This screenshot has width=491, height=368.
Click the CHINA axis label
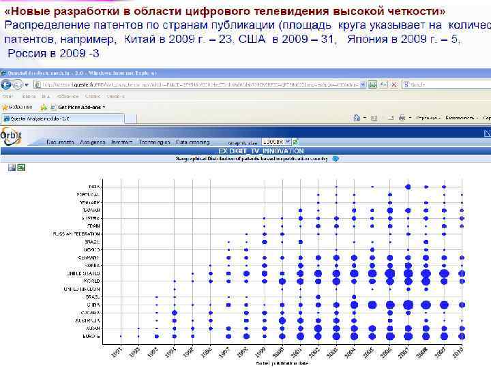(x=93, y=305)
